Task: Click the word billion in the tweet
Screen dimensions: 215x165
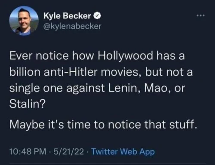Action: pyautogui.click(x=25, y=72)
